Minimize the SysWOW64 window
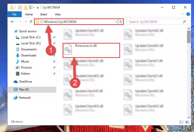 pyautogui.click(x=162, y=7)
